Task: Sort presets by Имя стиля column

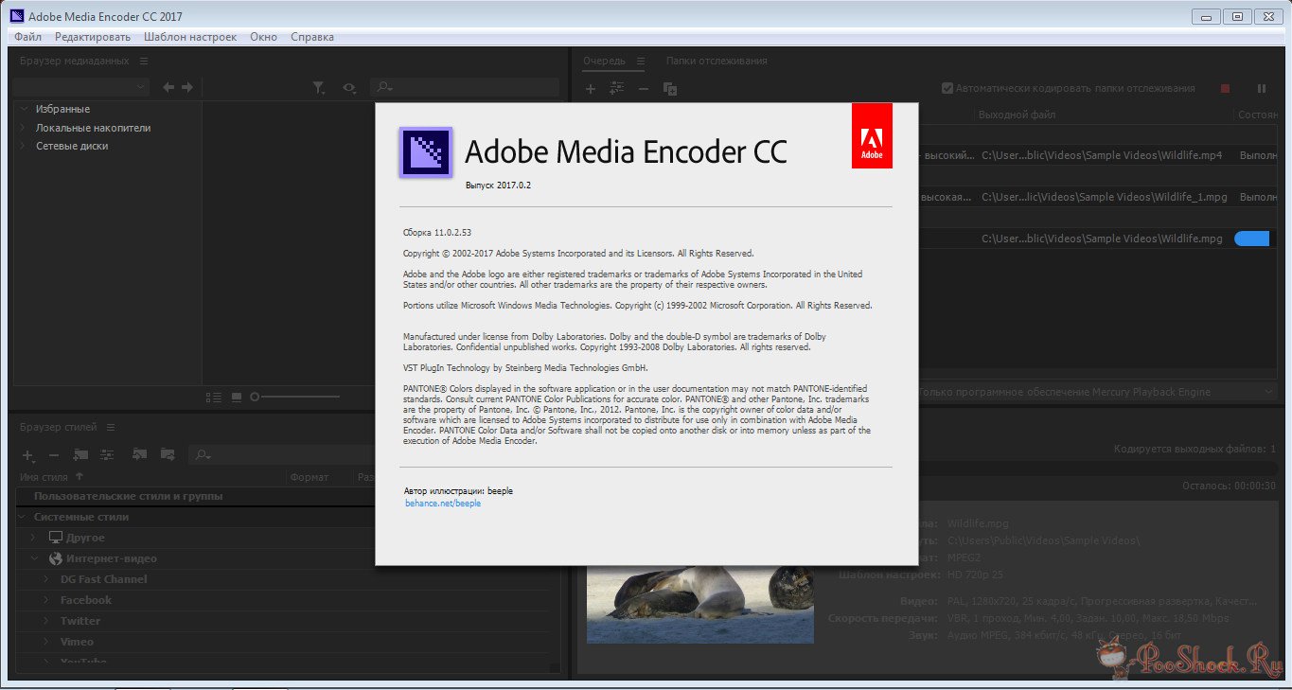Action: pyautogui.click(x=44, y=477)
